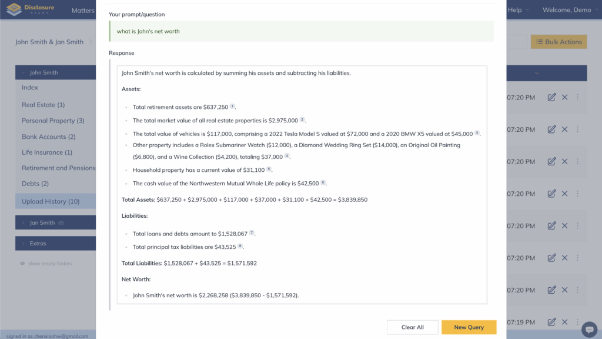Open the chat support bubble
602x339 pixels.
[x=588, y=329]
